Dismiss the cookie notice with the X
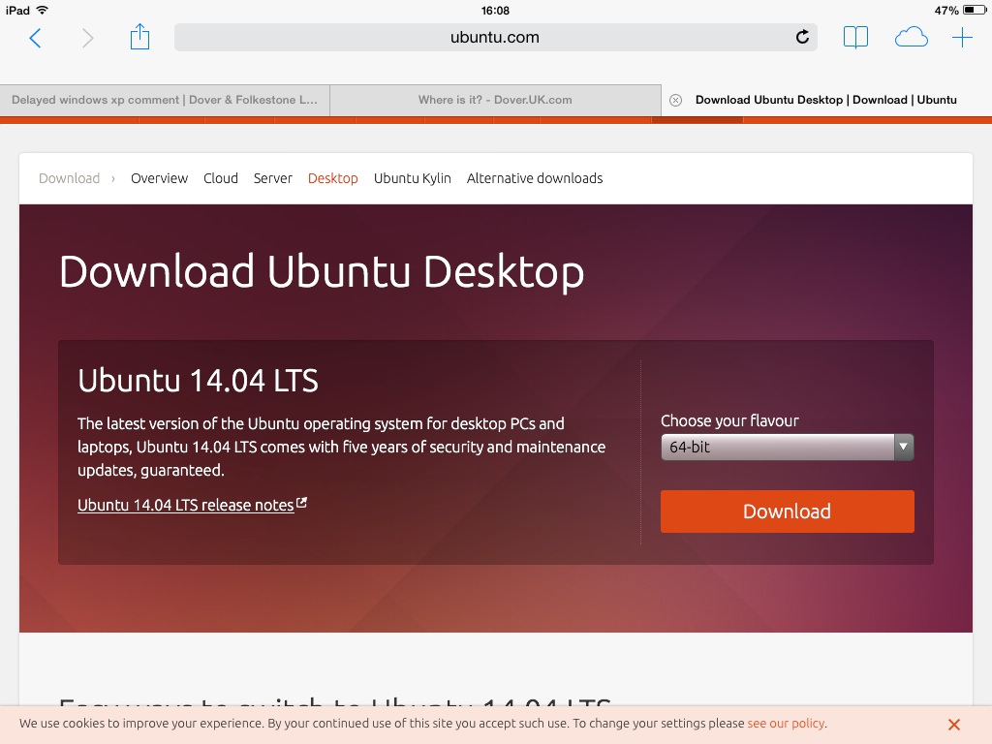 [x=954, y=725]
